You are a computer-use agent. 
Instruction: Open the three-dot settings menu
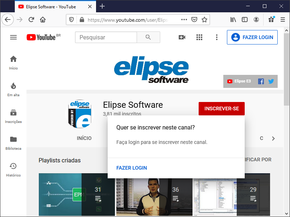tap(216, 37)
